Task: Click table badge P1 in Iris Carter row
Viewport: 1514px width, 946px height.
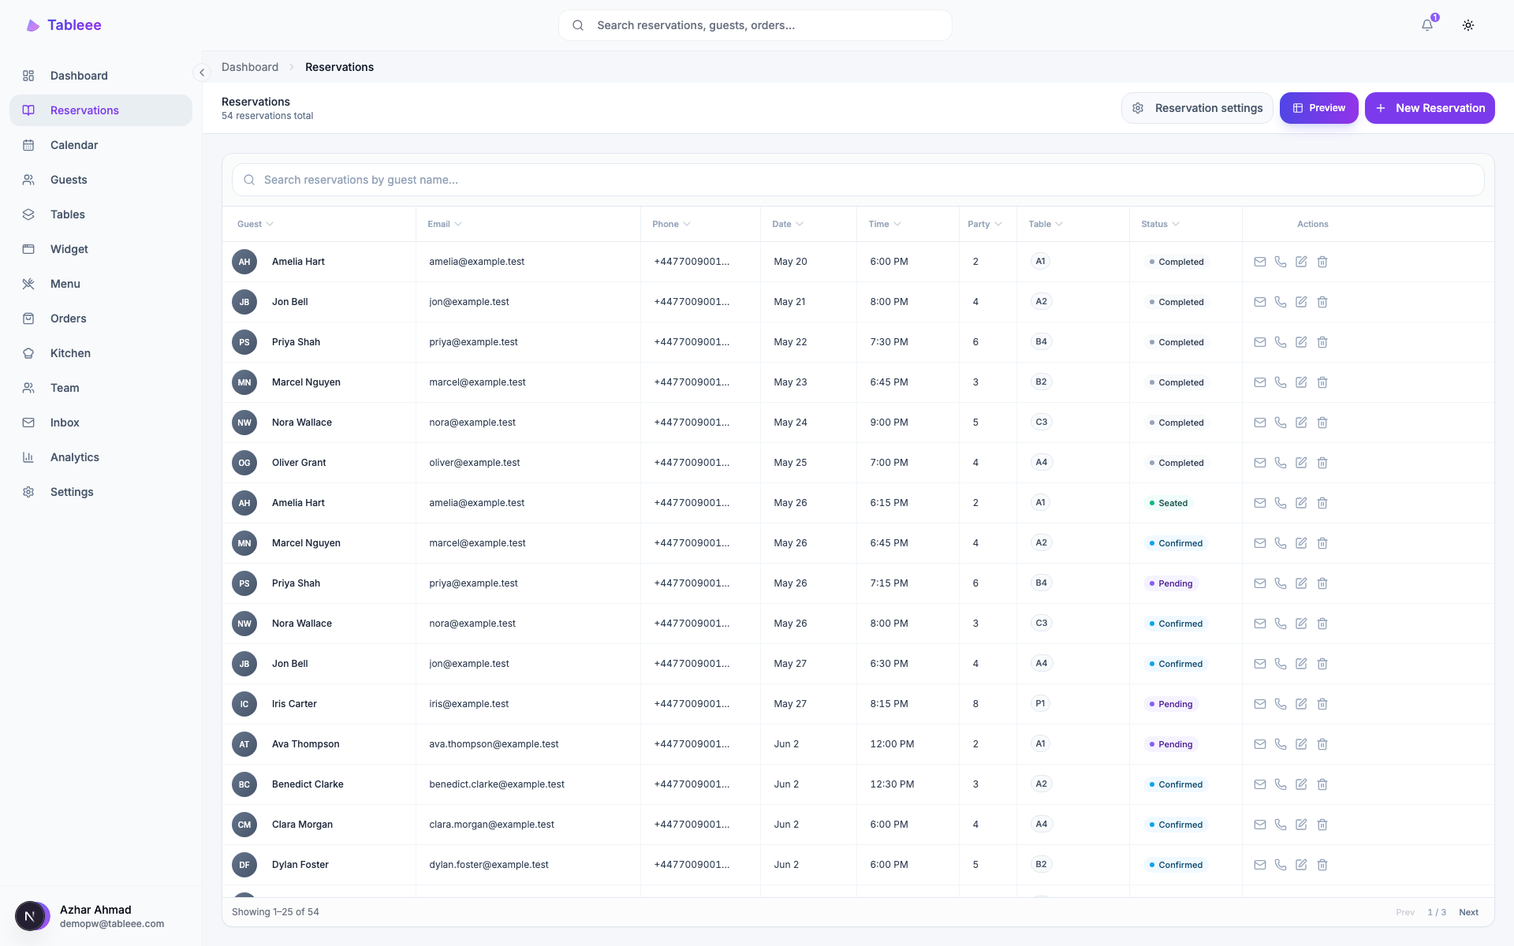Action: point(1041,703)
